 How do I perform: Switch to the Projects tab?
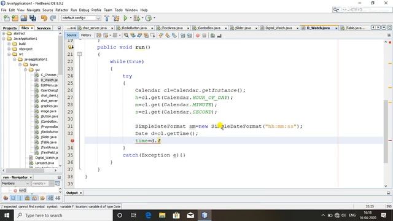[x=10, y=28]
